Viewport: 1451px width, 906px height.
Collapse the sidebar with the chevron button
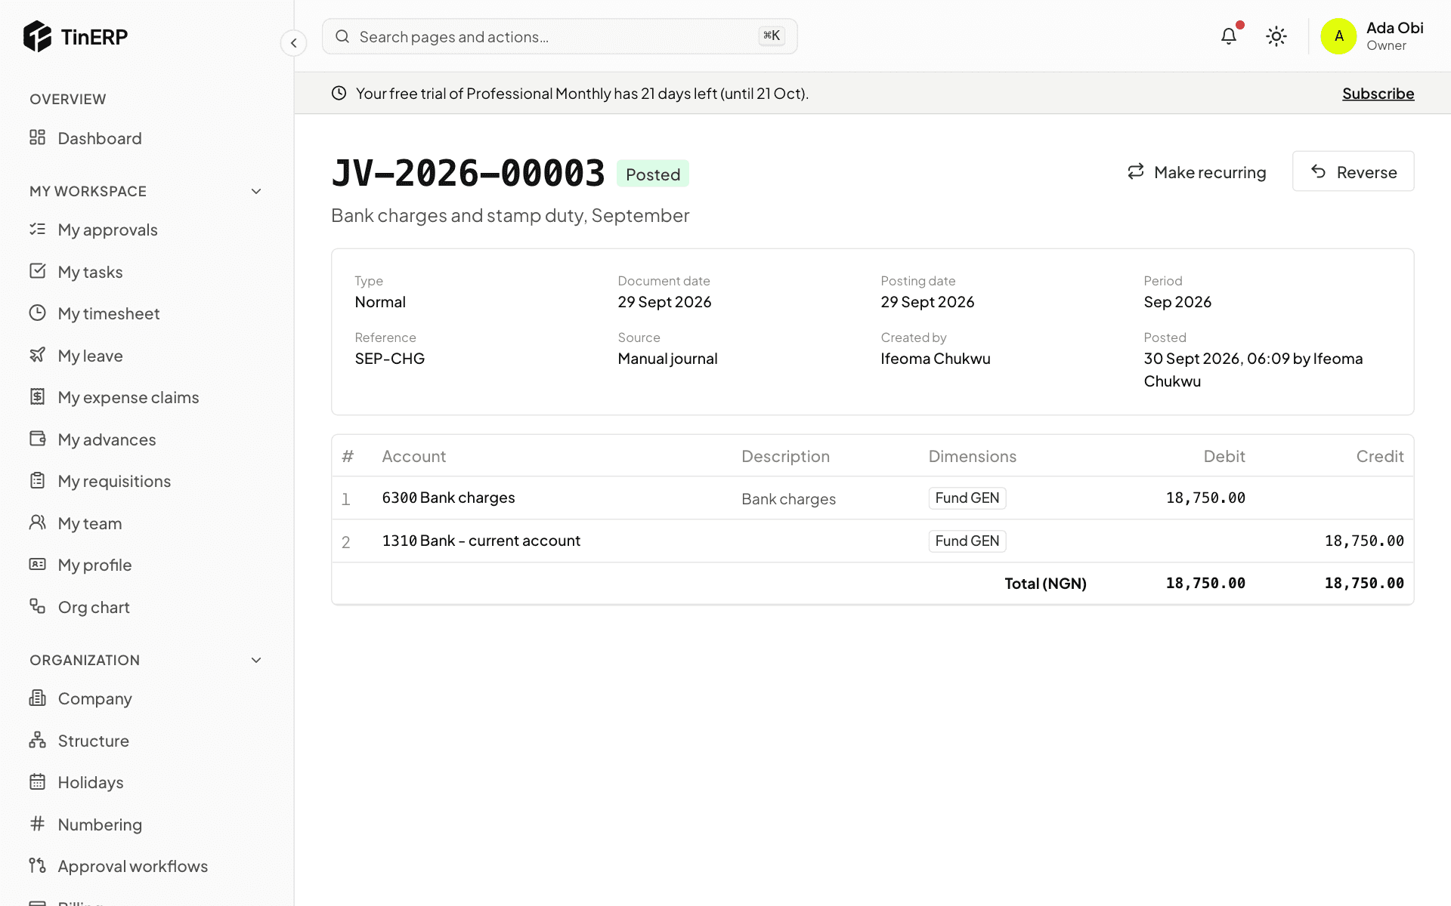(x=293, y=43)
